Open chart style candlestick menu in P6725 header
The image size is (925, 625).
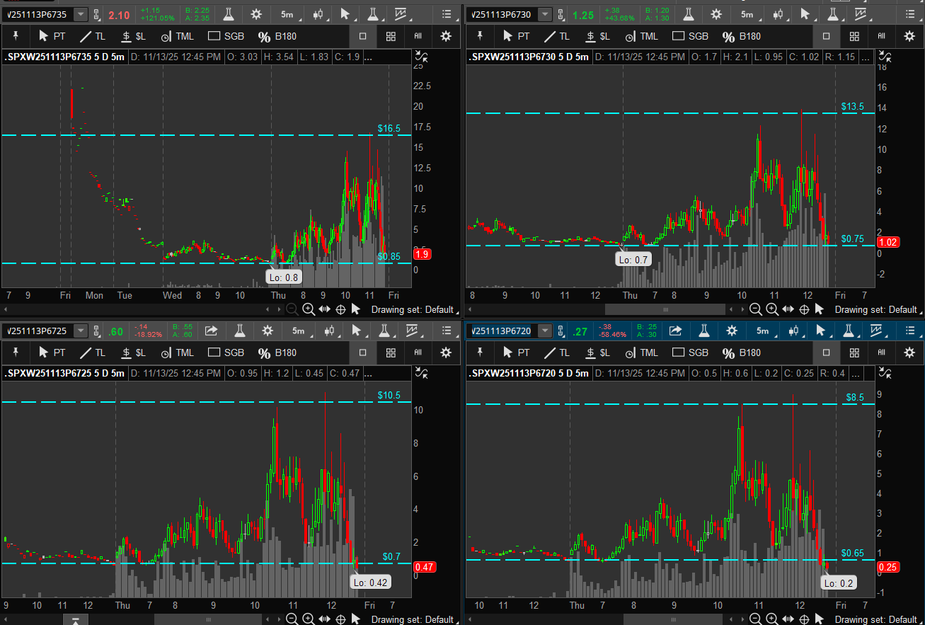tap(329, 331)
